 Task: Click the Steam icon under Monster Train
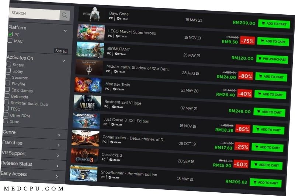[x=118, y=89]
